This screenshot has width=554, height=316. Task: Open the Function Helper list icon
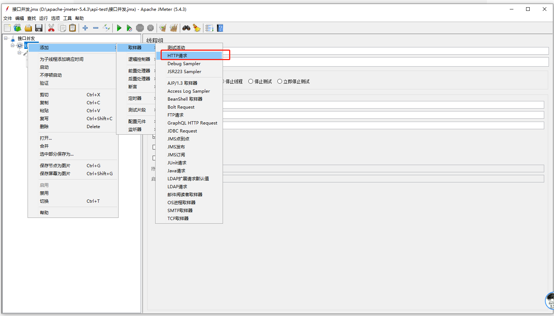209,28
